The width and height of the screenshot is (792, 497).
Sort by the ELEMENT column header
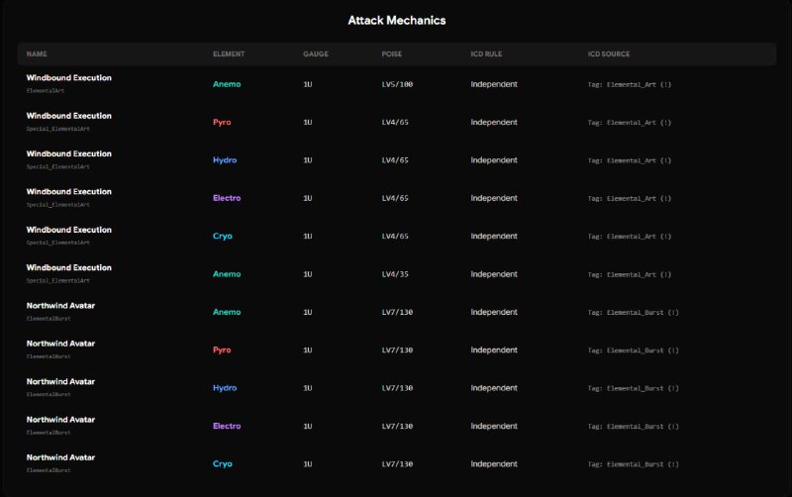[x=229, y=53]
